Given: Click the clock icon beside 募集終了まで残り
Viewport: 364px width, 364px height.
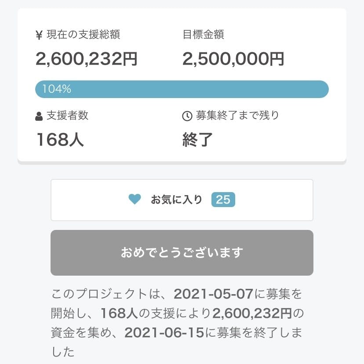Looking at the screenshot, I should click(x=187, y=116).
